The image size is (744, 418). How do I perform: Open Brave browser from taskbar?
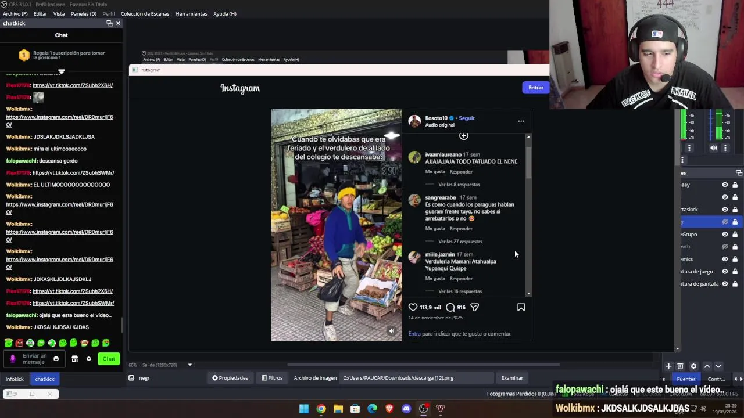click(x=389, y=409)
